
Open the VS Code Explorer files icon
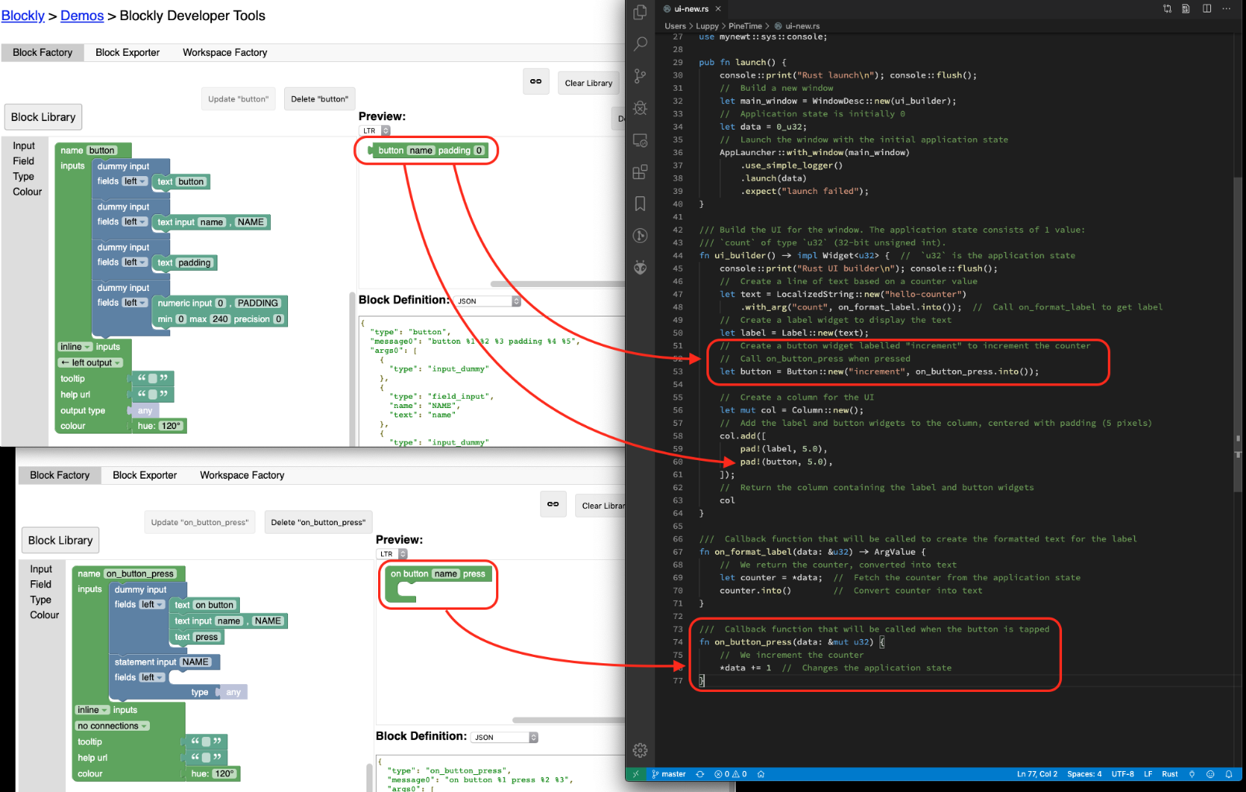(x=640, y=12)
